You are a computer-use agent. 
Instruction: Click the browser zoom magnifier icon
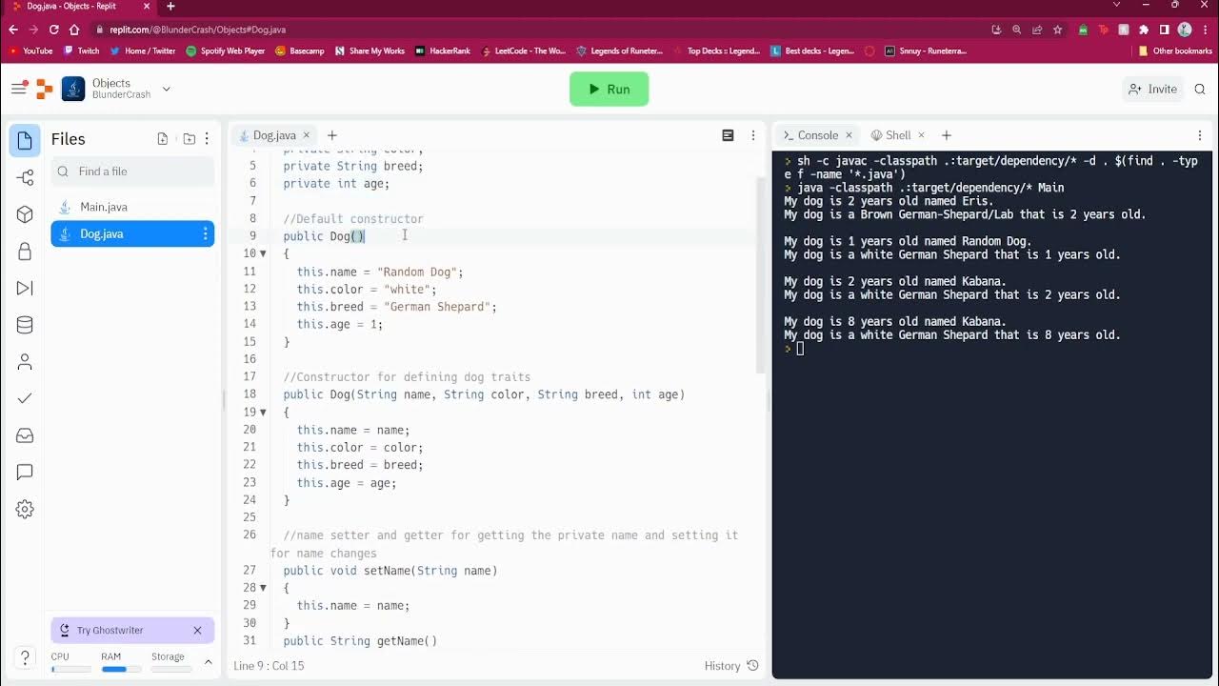point(1017,30)
